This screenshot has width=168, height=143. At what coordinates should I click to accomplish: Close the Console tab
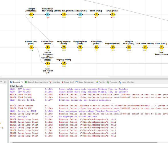click(x=22, y=82)
